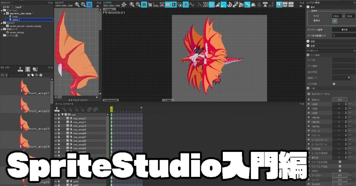Expand the 前景 section
356x186 pixels.
(308, 46)
